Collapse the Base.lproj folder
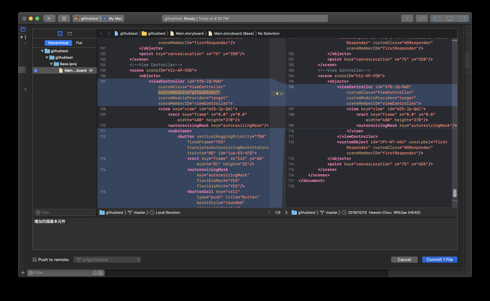The width and height of the screenshot is (490, 301). pyautogui.click(x=51, y=64)
